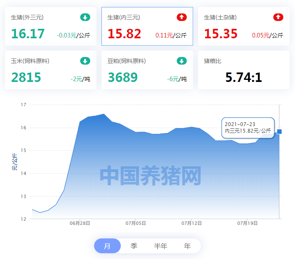
Task: Switch chart to 年 range
Action: coord(187,246)
